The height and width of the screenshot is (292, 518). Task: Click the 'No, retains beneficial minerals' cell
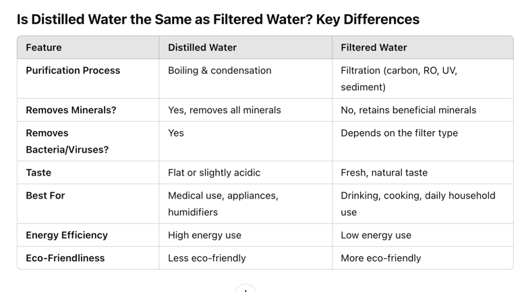[x=408, y=110]
